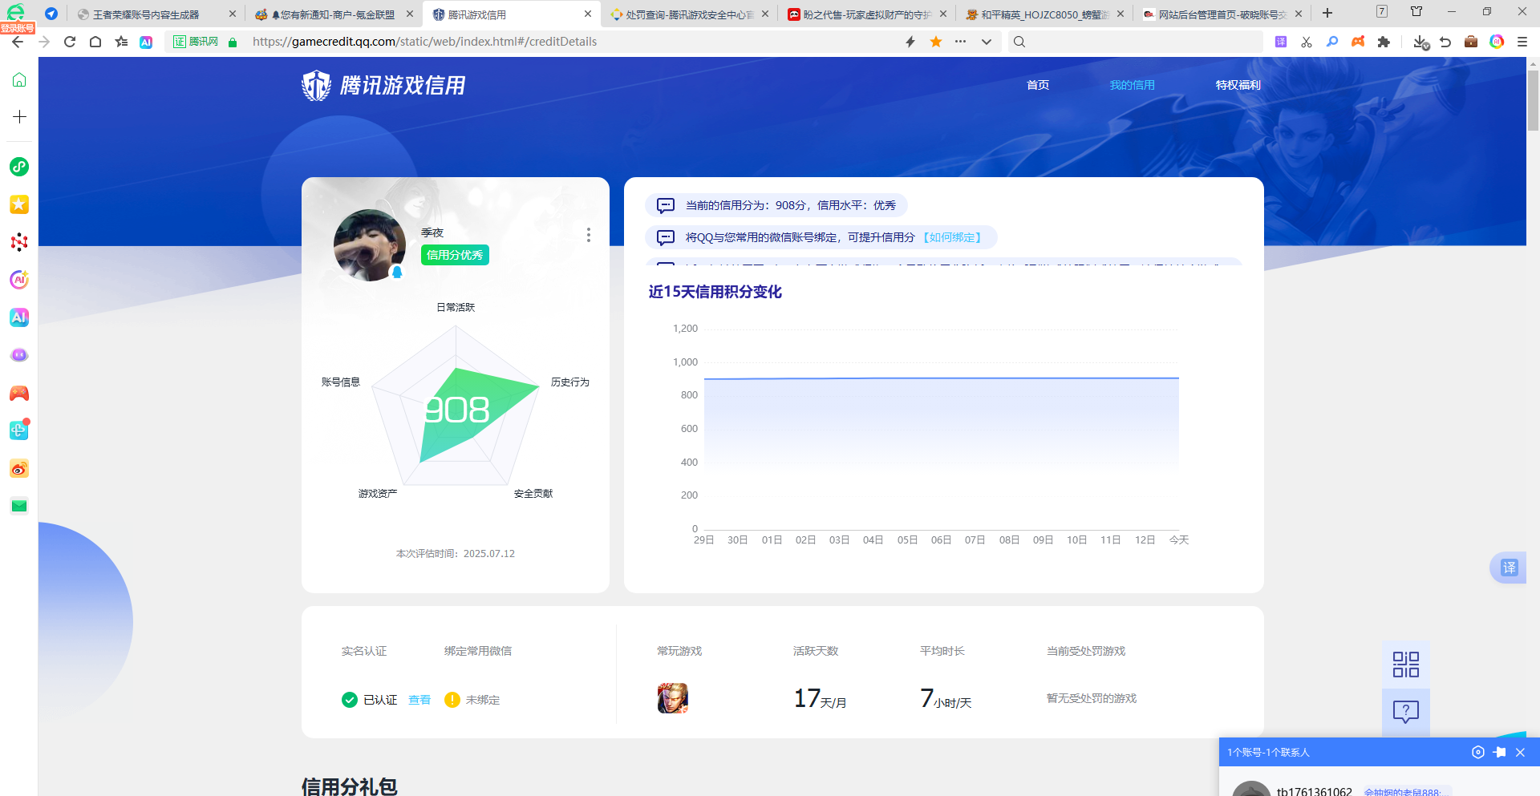This screenshot has height=796, width=1540.
Task: Expand the address bar dropdown chevron
Action: (x=987, y=42)
